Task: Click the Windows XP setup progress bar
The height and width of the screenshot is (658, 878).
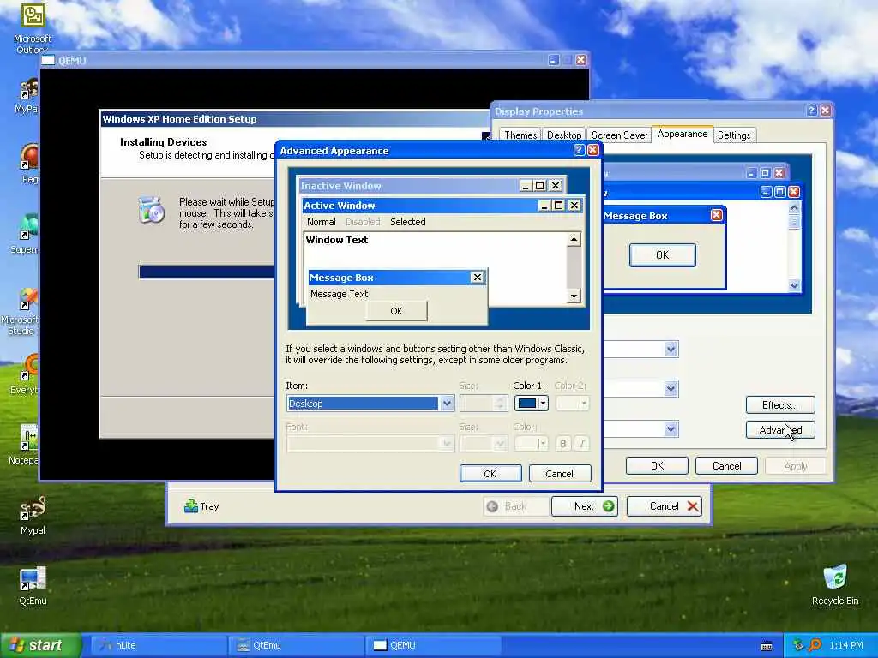Action: pyautogui.click(x=207, y=272)
